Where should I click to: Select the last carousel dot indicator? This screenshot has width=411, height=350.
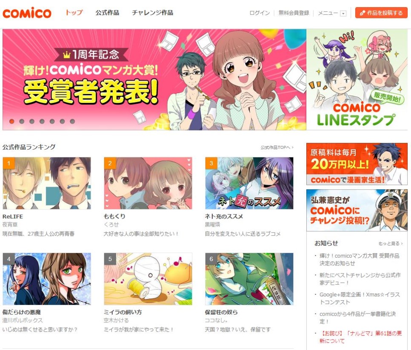(x=72, y=121)
